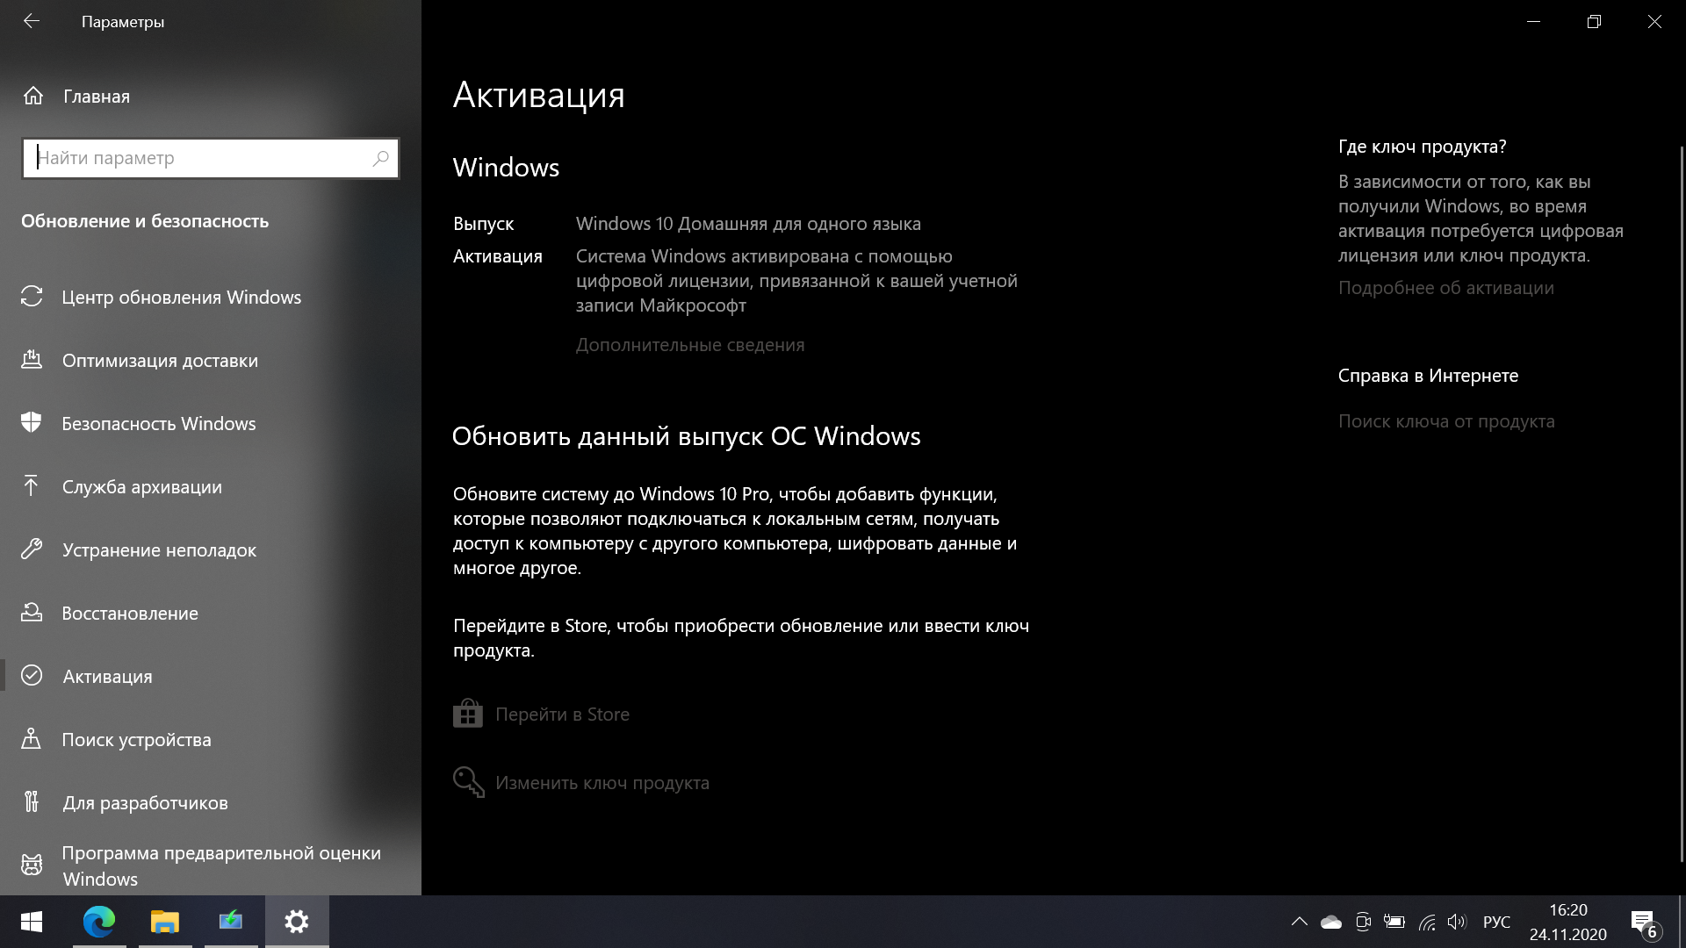Viewport: 1686px width, 948px height.
Task: Click the Settings gear on the taskbar
Action: coord(297,922)
